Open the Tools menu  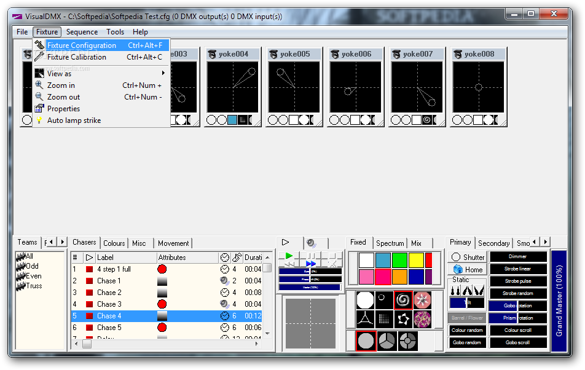(x=115, y=32)
